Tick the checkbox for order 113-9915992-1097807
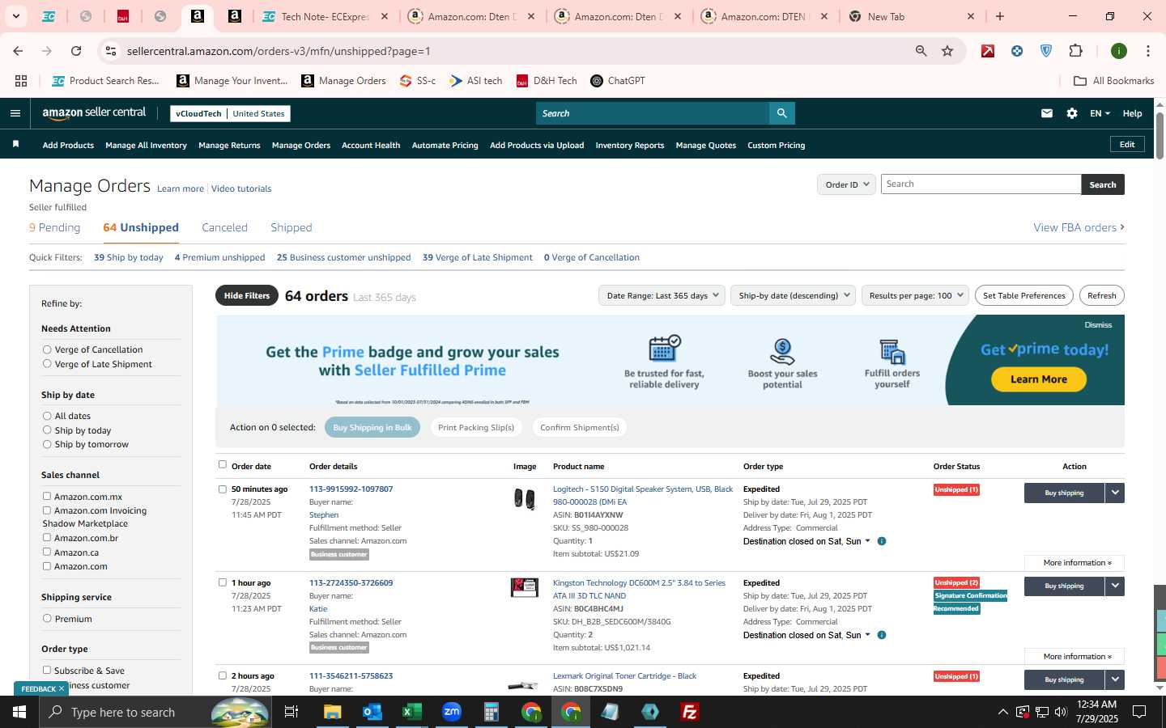The height and width of the screenshot is (728, 1166). point(223,489)
